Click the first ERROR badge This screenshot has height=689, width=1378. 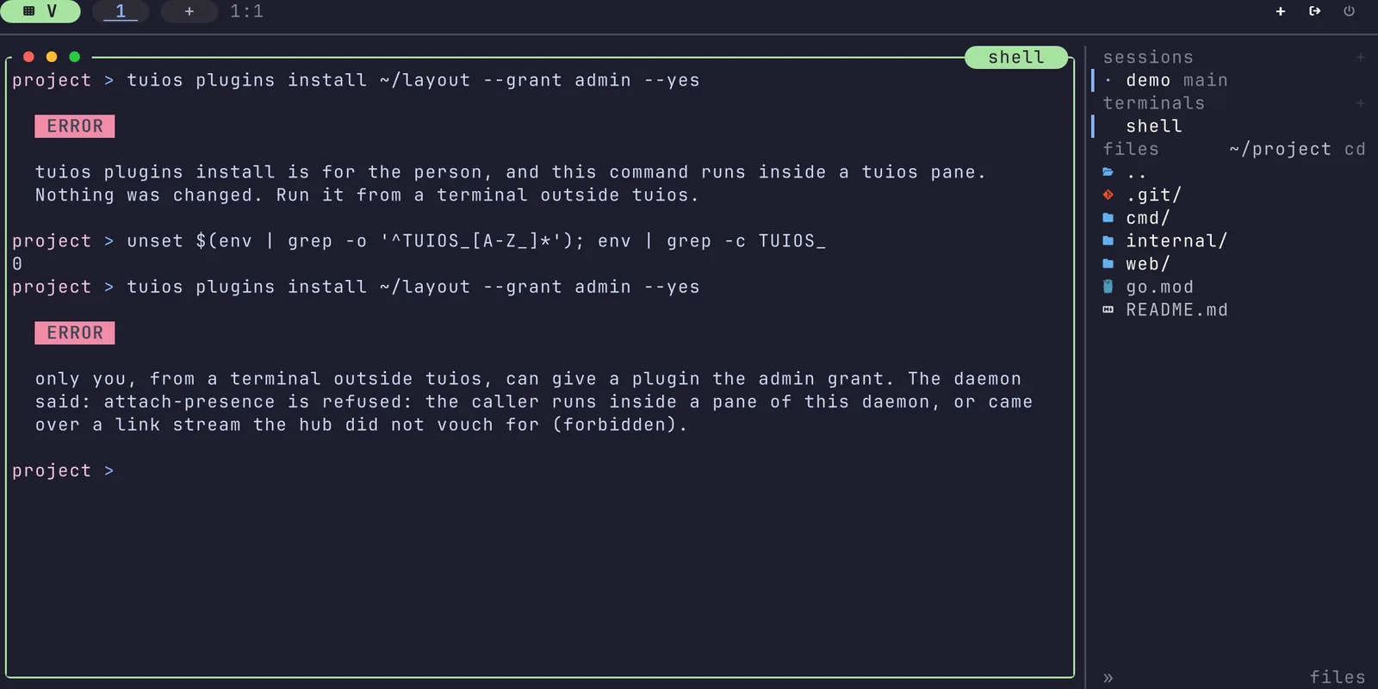coord(75,126)
